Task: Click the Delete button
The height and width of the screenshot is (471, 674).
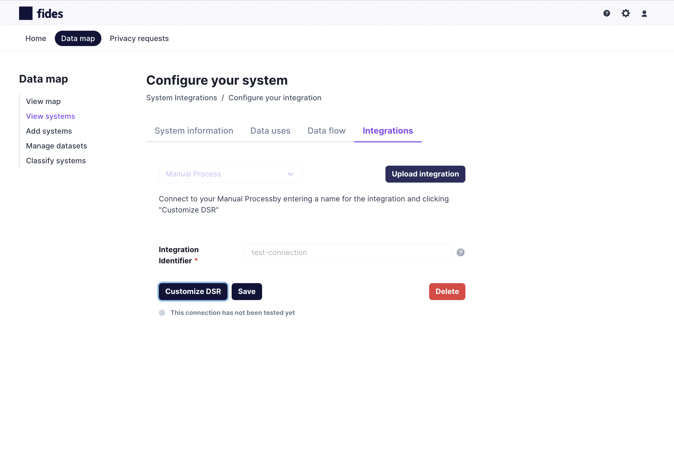Action: (x=447, y=291)
